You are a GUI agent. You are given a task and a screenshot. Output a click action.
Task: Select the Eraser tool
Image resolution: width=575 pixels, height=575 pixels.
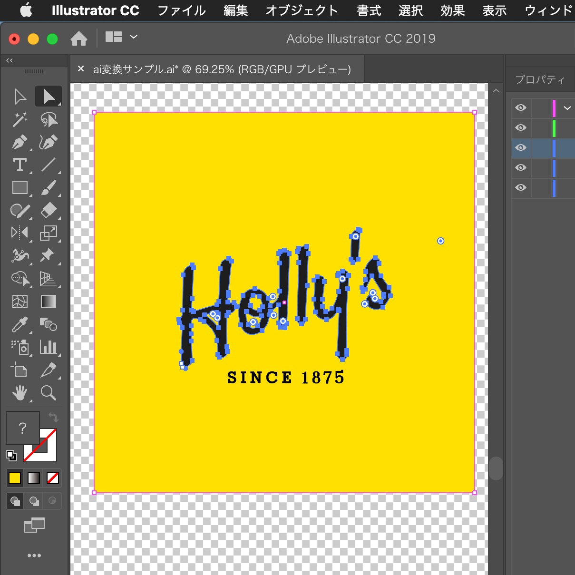[49, 210]
